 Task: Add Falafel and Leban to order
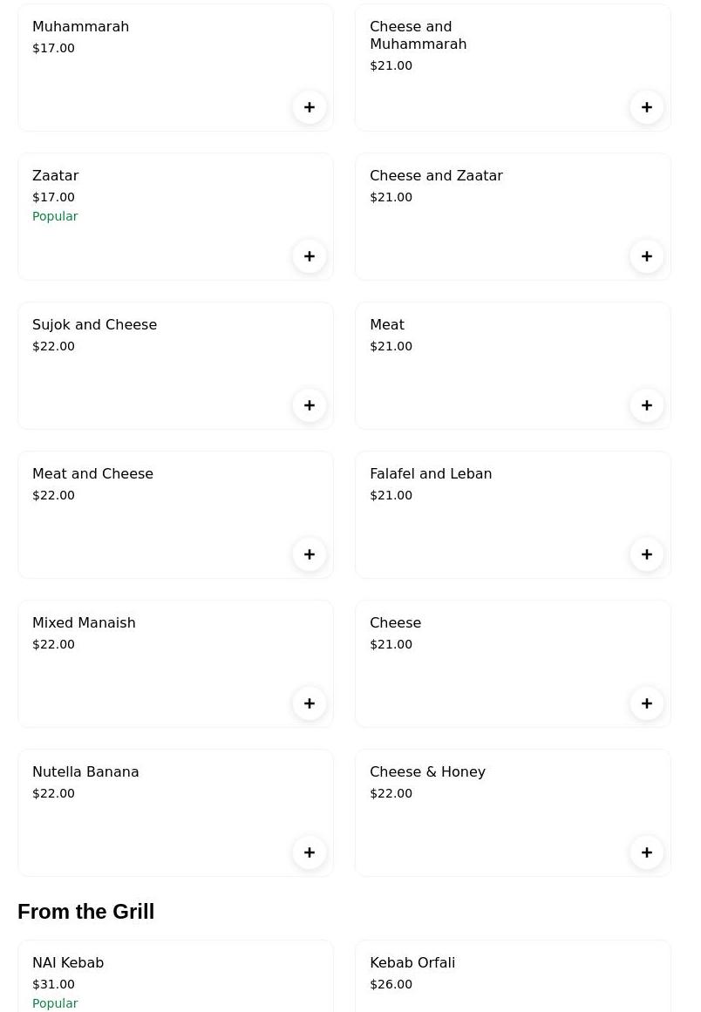click(647, 554)
